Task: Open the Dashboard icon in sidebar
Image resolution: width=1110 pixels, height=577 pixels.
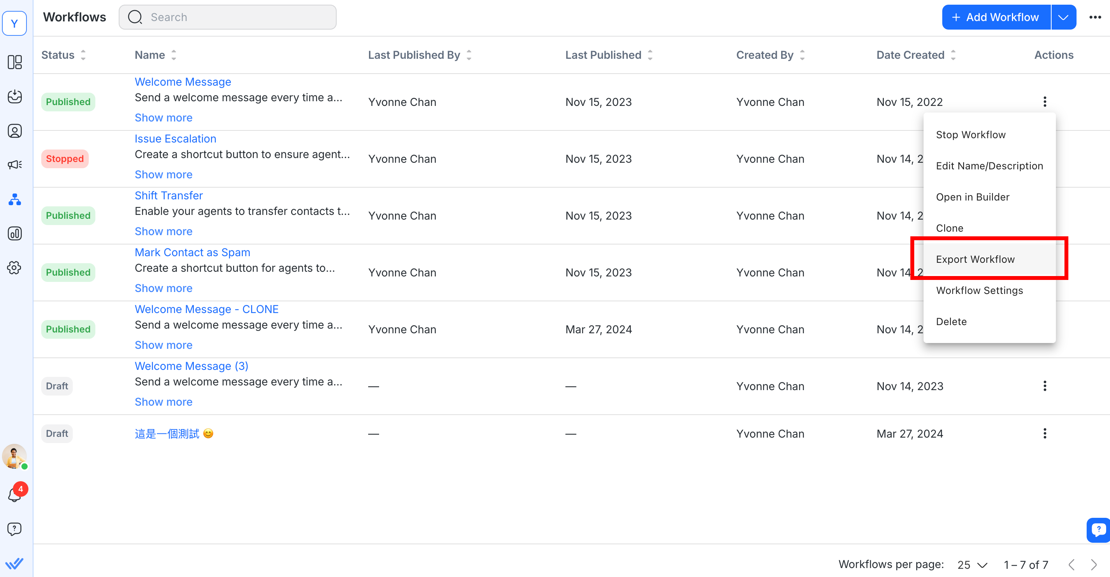Action: (x=15, y=62)
